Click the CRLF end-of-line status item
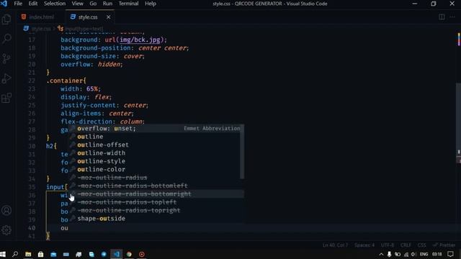The height and width of the screenshot is (259, 461). (406, 245)
